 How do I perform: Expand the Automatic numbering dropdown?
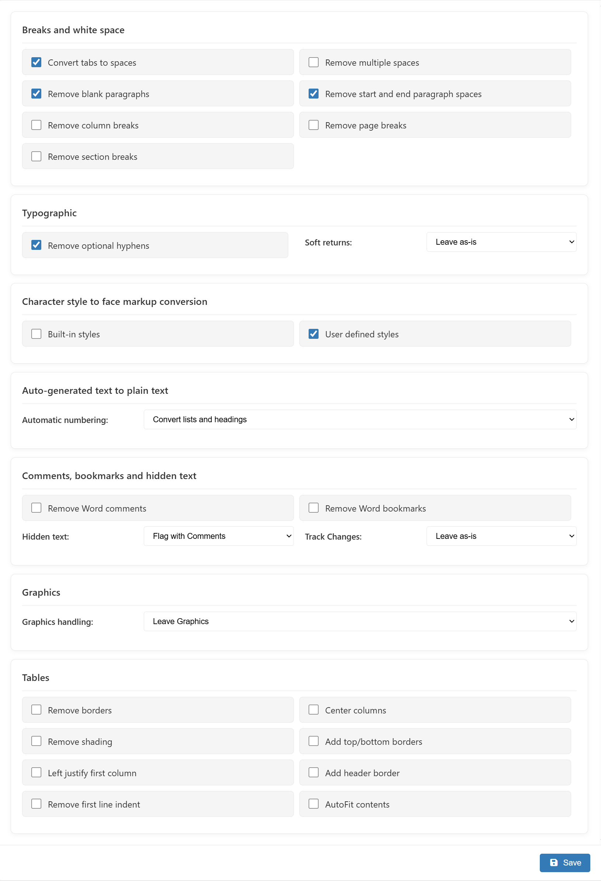(x=360, y=419)
